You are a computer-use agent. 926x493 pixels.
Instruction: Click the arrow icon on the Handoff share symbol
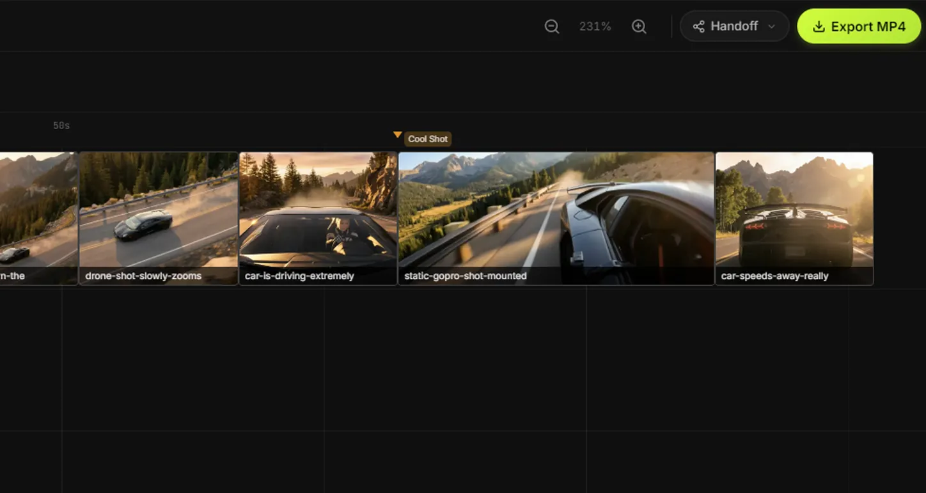coord(700,26)
